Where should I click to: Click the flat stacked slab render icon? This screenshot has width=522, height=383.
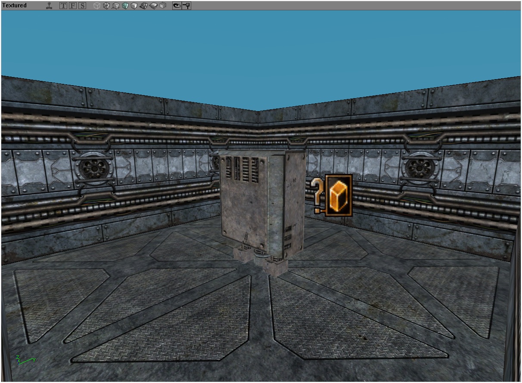[153, 6]
